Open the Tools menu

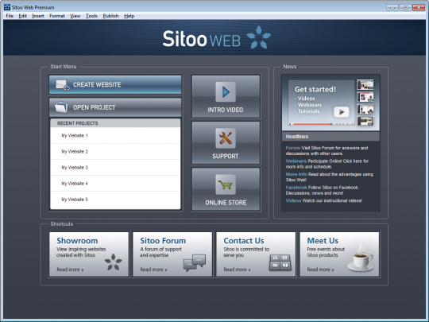click(x=91, y=16)
